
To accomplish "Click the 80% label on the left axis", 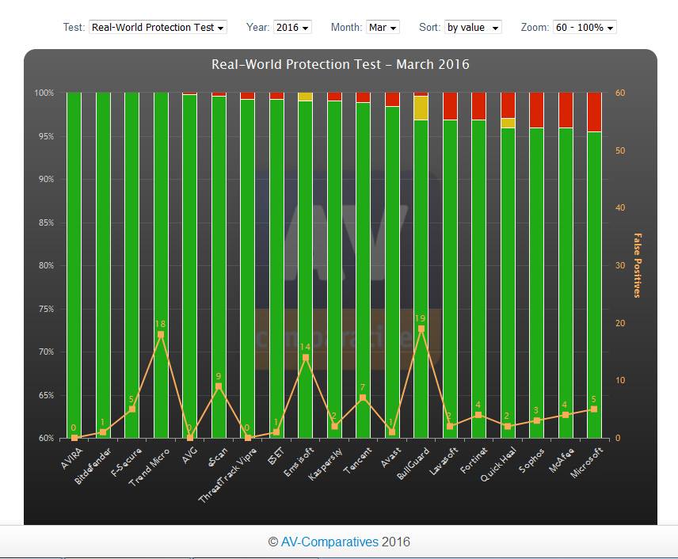I will point(46,265).
